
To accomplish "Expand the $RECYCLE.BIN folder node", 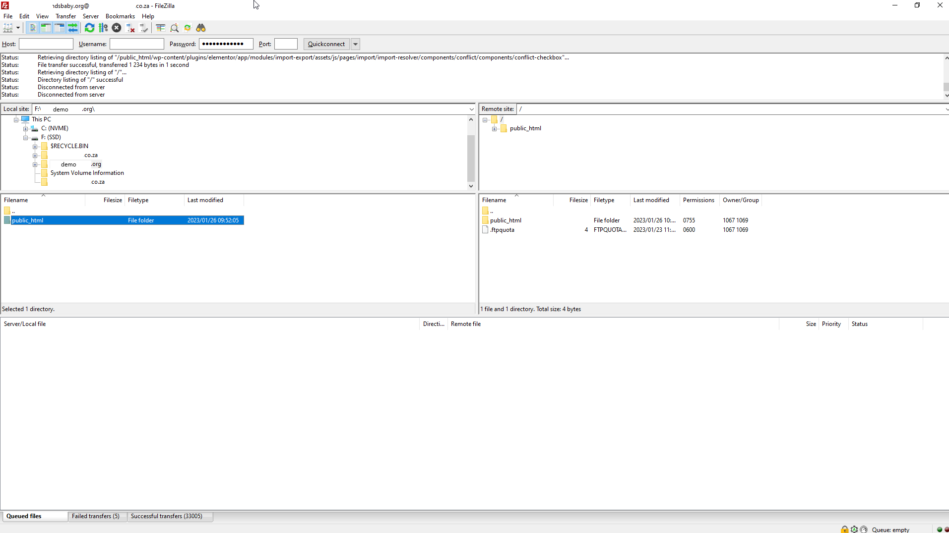I will [35, 147].
